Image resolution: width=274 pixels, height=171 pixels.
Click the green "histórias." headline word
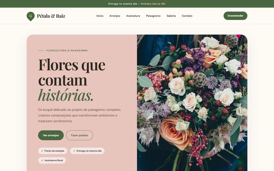[66, 95]
